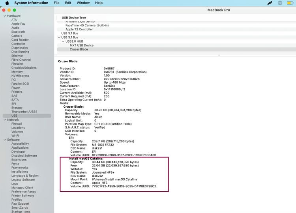Select ATA in the sidebar
Screen dimensions: 296x213
[14, 20]
